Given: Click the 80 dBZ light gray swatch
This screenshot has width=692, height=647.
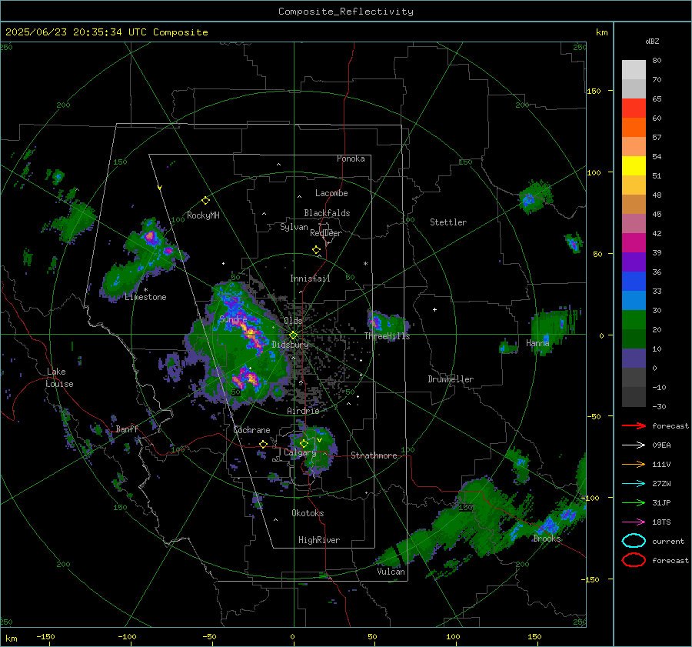Looking at the screenshot, I should click(x=634, y=70).
